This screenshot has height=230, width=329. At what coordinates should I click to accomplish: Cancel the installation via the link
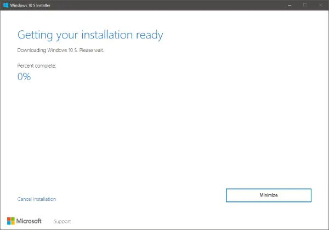click(37, 199)
